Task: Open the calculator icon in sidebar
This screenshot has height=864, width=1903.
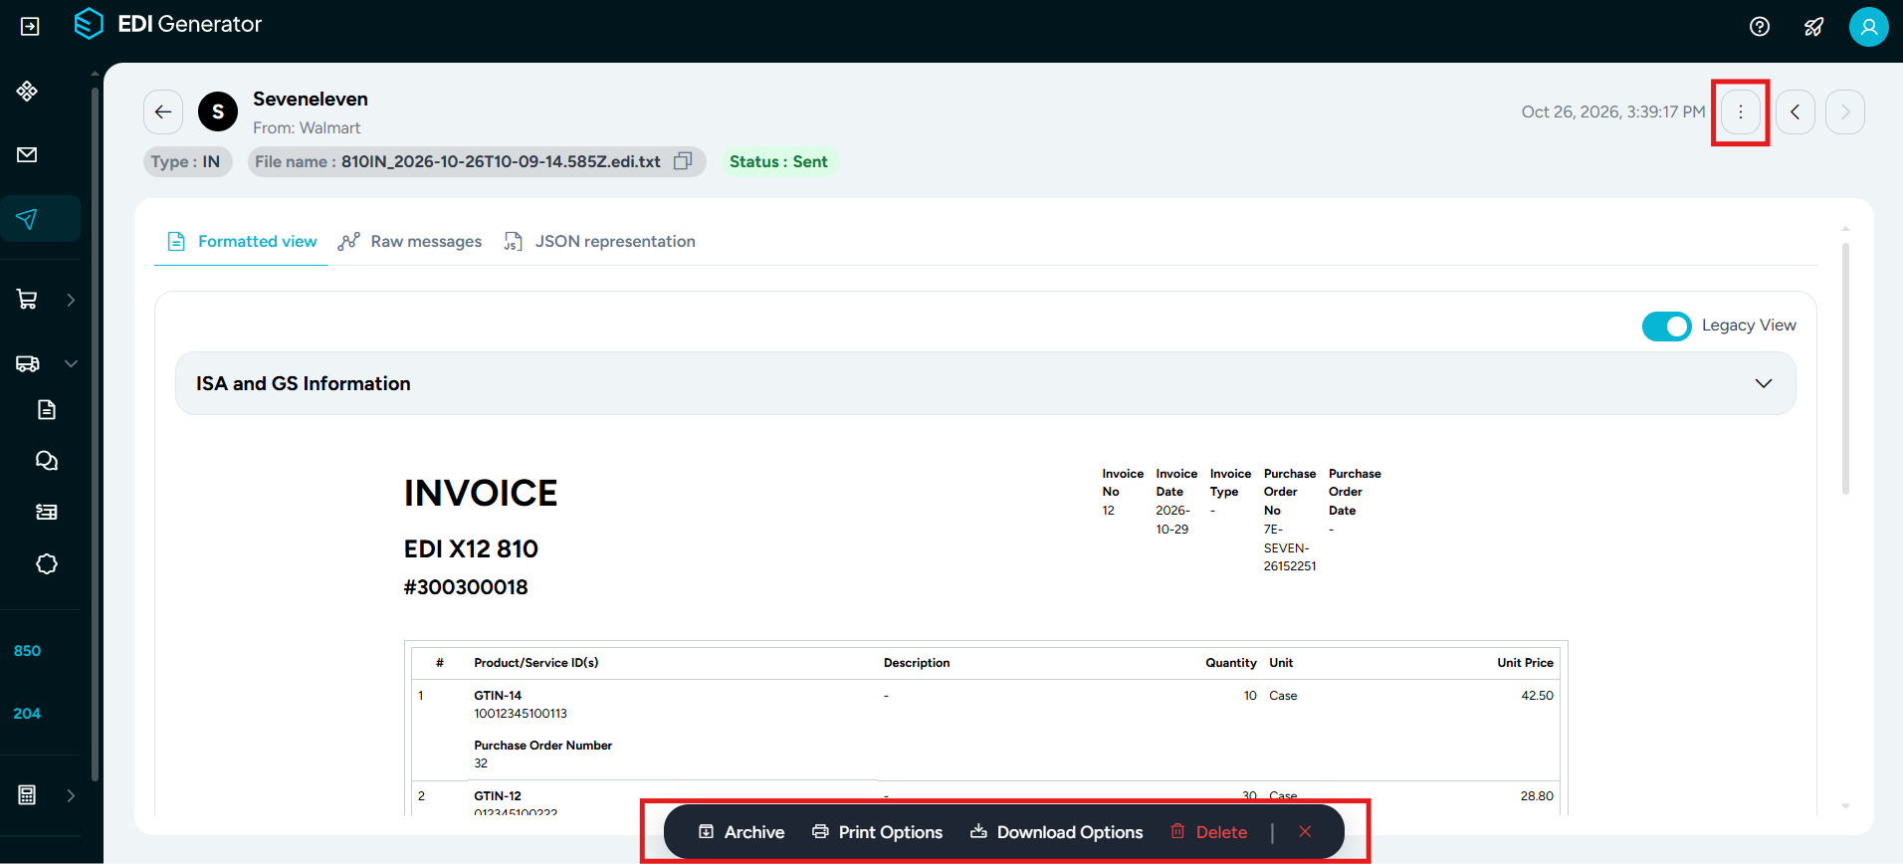Action: click(27, 795)
